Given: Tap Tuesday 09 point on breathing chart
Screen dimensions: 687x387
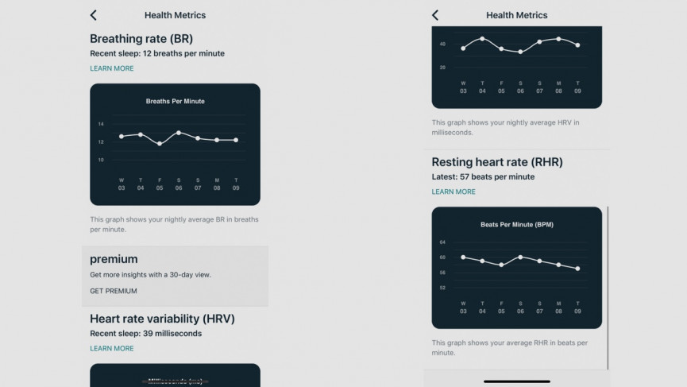Looking at the screenshot, I should [236, 140].
